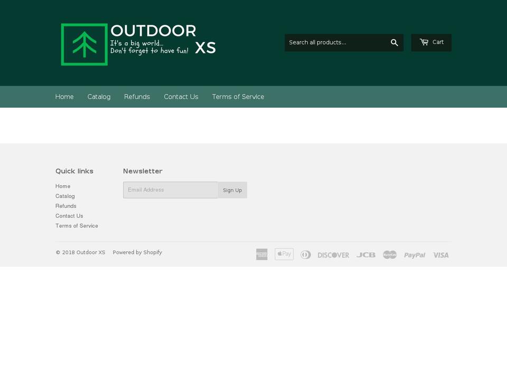The height and width of the screenshot is (380, 507).
Task: Open Catalog in the navigation bar
Action: click(x=99, y=97)
